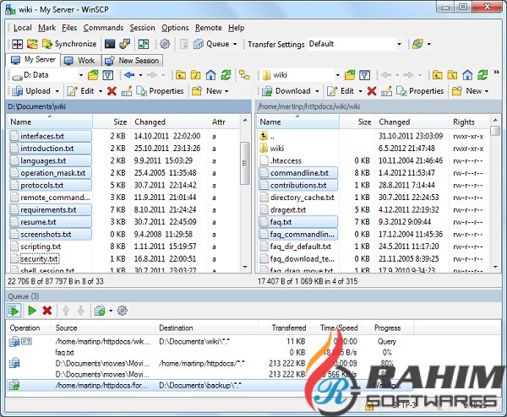Open the Transfer Settings Default combo box
Viewport: 507px width, 417px height.
[x=356, y=44]
